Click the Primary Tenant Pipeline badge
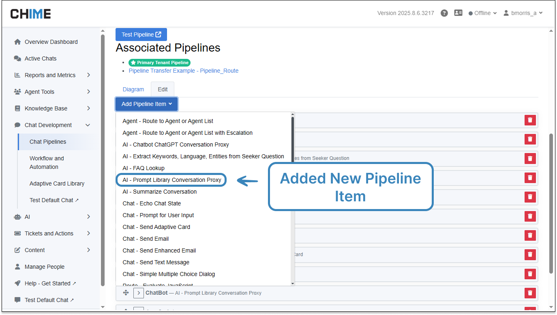This screenshot has width=557, height=315. pyautogui.click(x=159, y=63)
